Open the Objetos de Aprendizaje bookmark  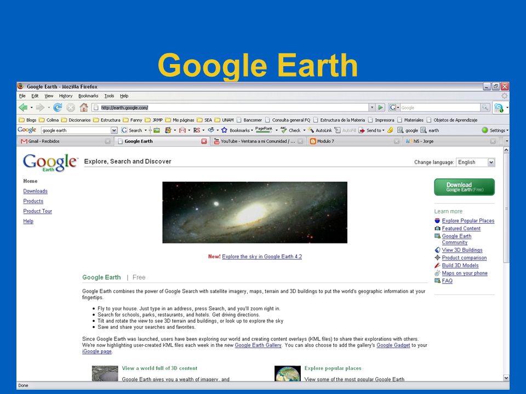452,120
